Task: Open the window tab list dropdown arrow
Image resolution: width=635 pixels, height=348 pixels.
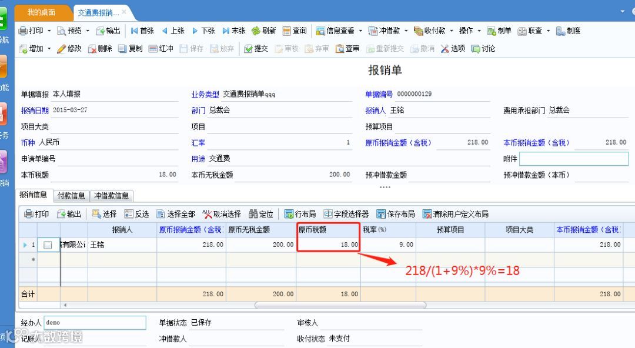Action: point(623,11)
